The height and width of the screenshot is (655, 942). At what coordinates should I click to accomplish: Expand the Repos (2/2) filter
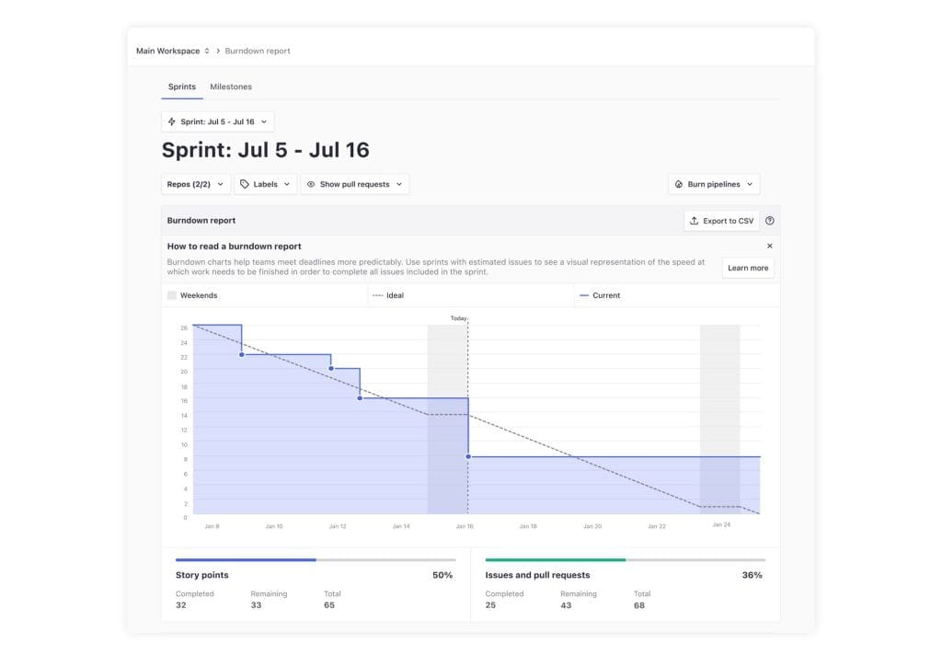pyautogui.click(x=195, y=185)
